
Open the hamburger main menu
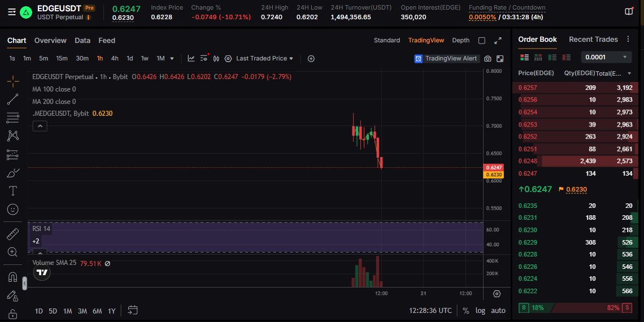coord(12,13)
